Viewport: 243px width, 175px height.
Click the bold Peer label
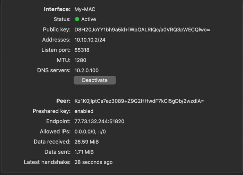point(63,101)
